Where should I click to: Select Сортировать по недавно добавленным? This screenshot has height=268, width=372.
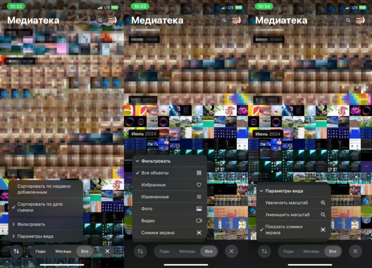[46, 189]
